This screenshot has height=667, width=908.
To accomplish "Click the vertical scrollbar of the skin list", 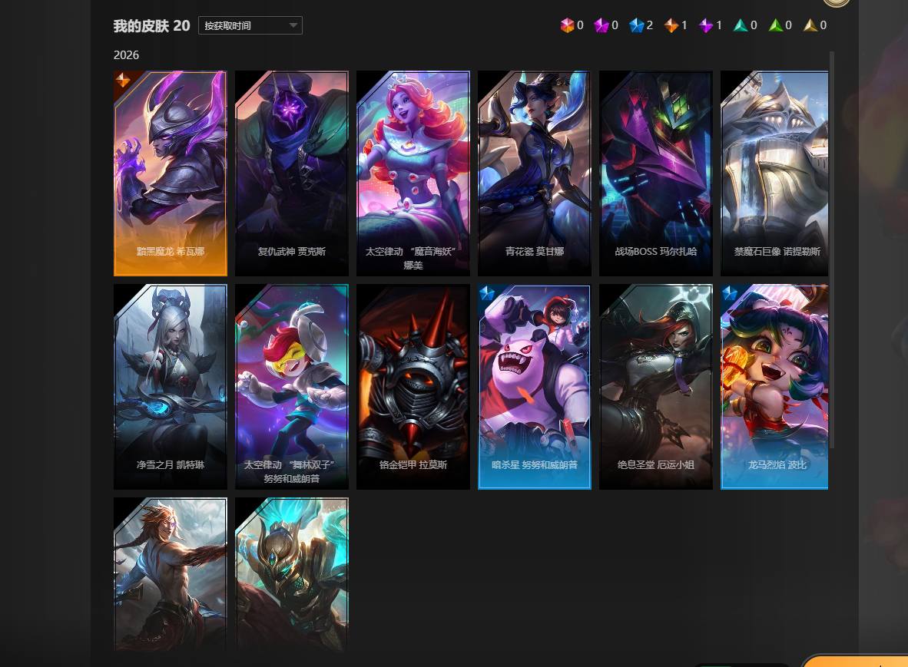I will point(832,249).
